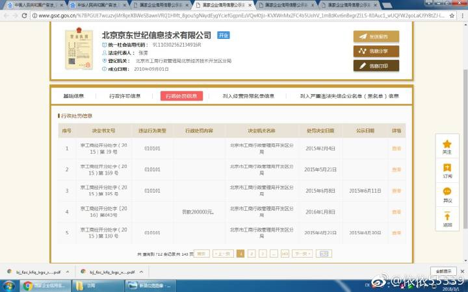This screenshot has height=292, width=468.
Task: Jump to page 143 in the pagination
Action: [x=285, y=254]
